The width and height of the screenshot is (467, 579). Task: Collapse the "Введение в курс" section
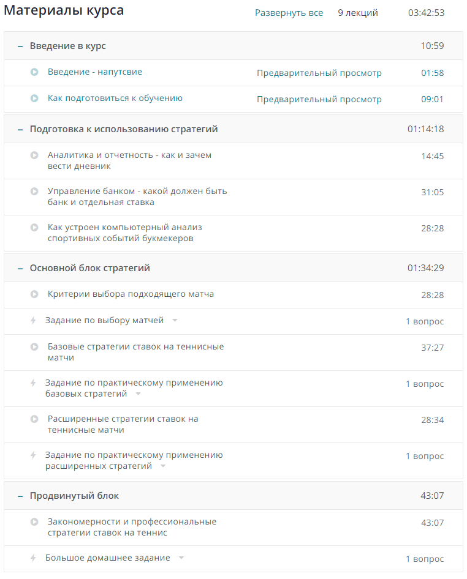coord(20,46)
